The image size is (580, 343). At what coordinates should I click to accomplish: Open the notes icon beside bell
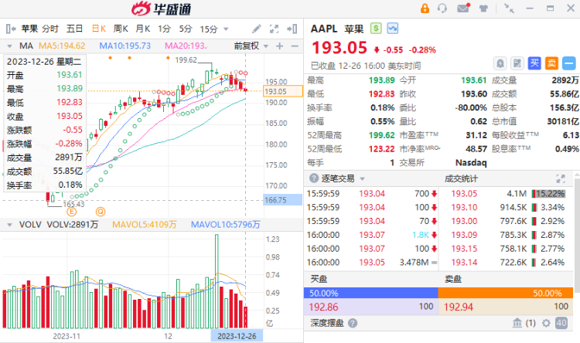coord(517,63)
